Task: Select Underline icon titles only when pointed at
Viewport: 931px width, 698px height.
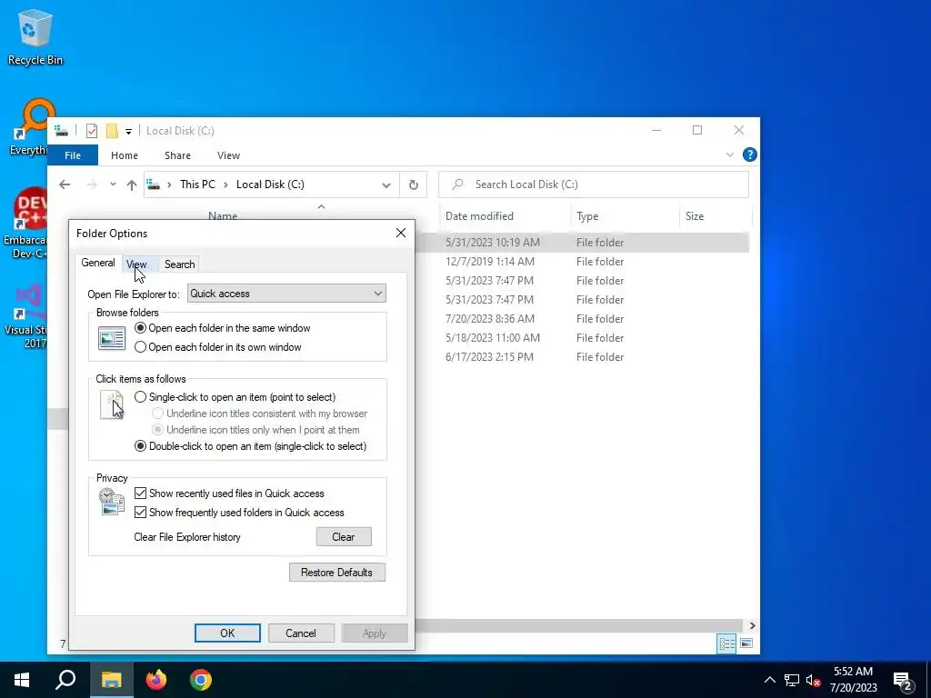Action: tap(255, 430)
